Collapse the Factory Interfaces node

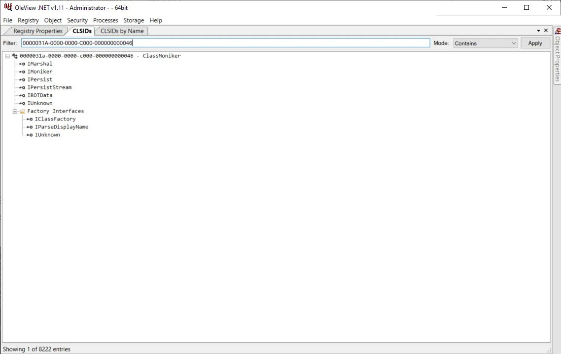point(15,111)
